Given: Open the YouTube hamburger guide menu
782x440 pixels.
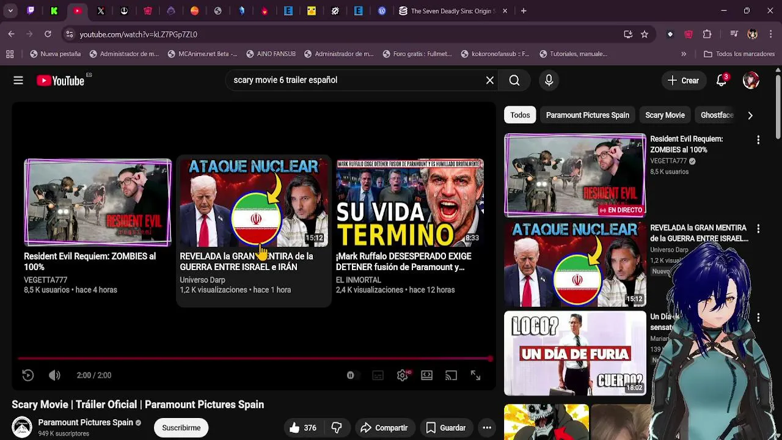Looking at the screenshot, I should click(18, 80).
